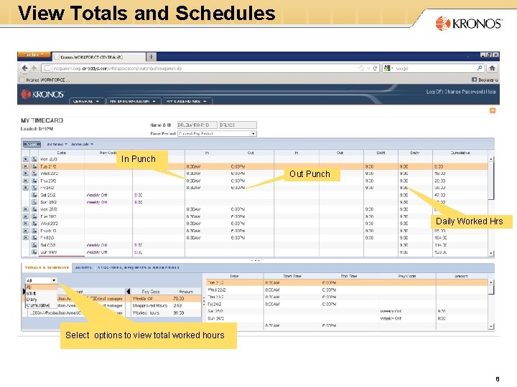Click the insert-row icon for Fri 24/2
The width and height of the screenshot is (517, 387).
tap(34, 188)
